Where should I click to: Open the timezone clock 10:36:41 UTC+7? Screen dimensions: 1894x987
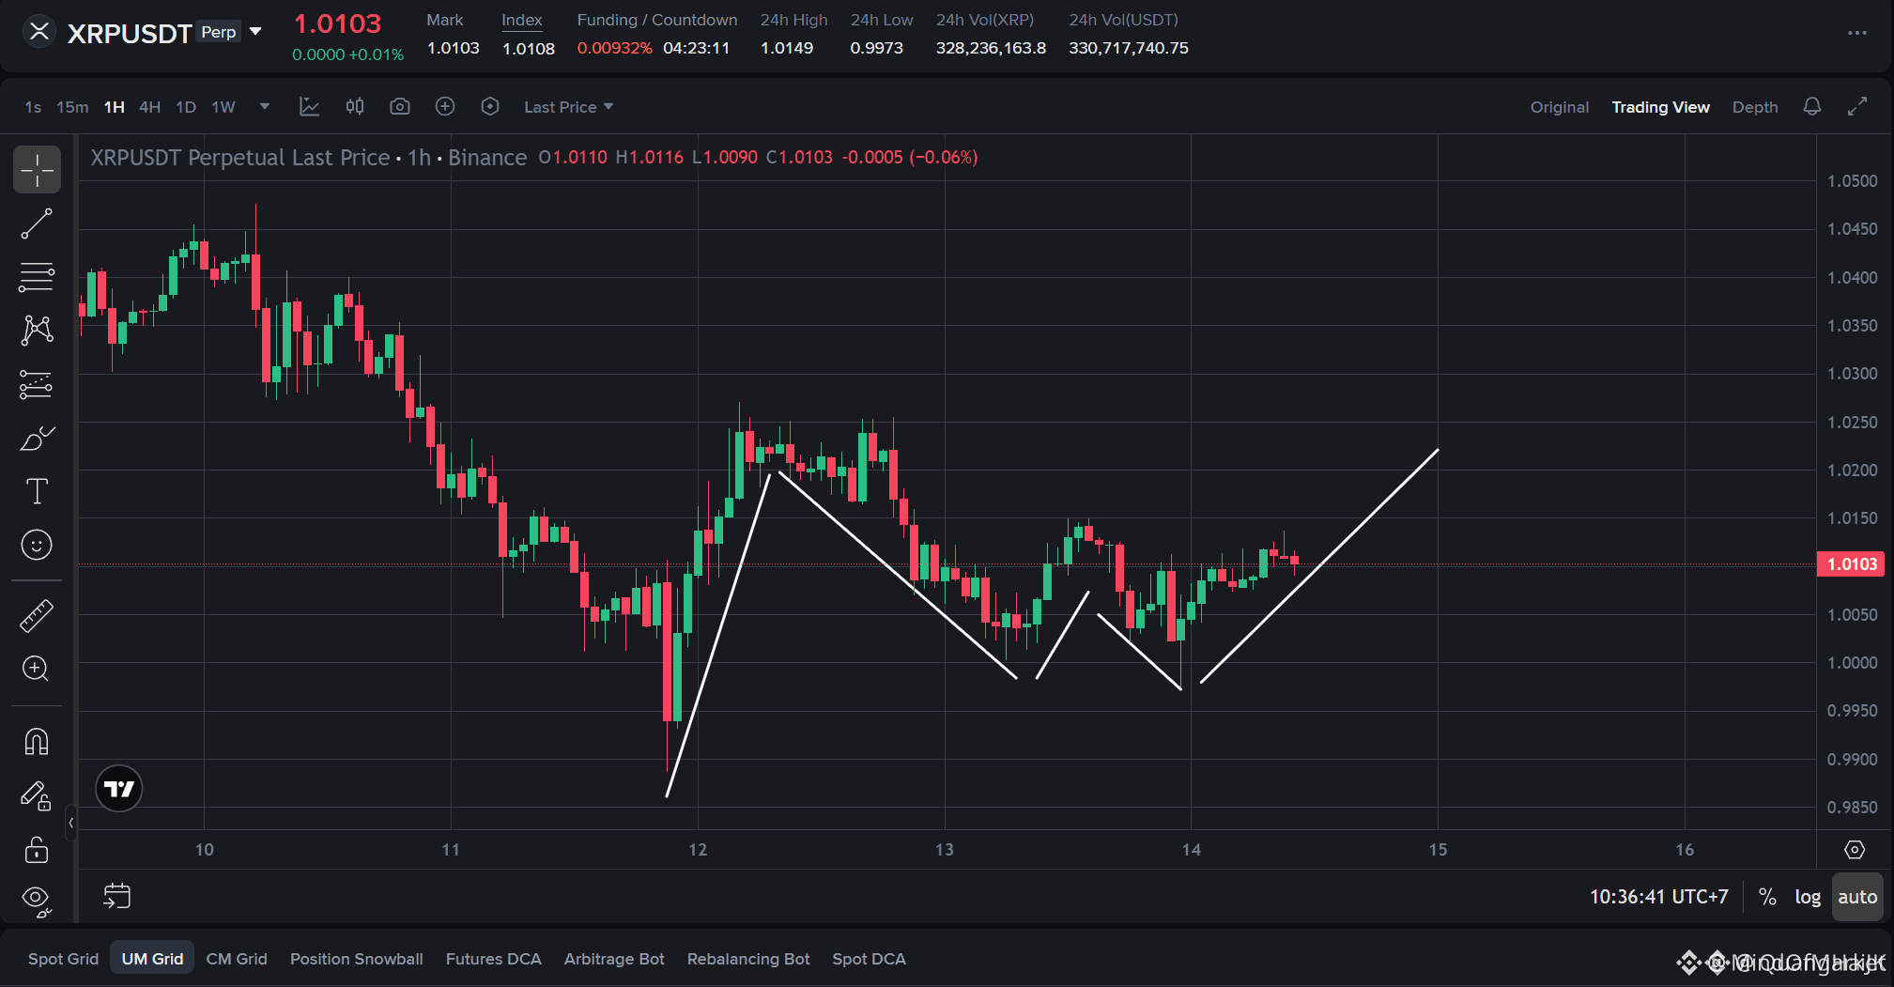pos(1659,897)
